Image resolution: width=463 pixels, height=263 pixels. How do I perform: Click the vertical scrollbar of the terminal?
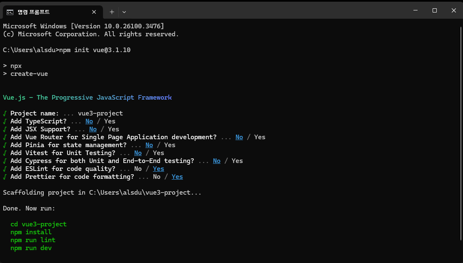tap(460, 133)
